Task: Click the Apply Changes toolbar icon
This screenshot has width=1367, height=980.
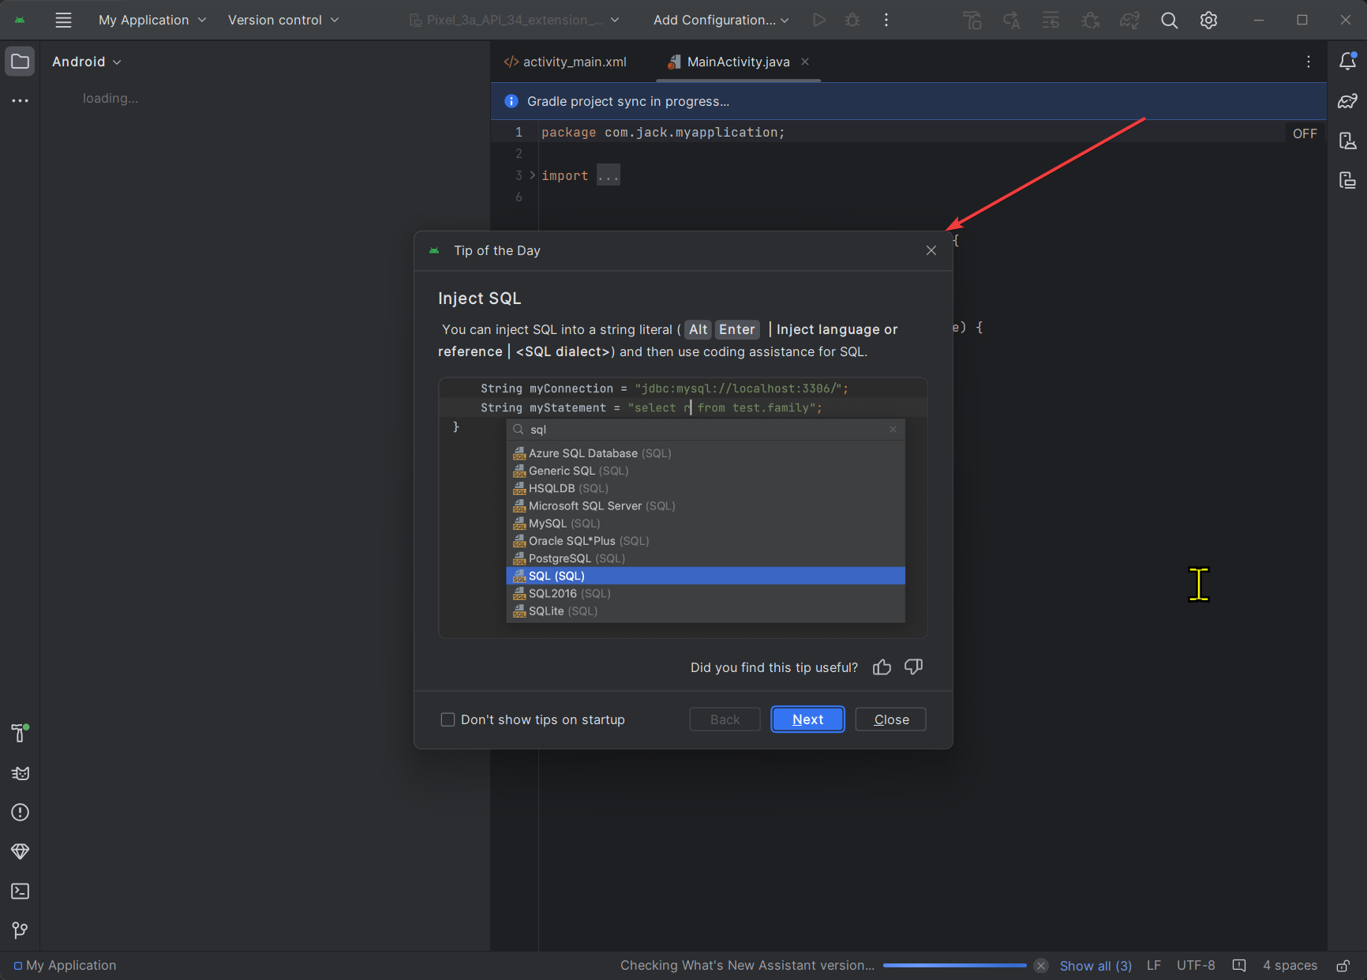Action: coord(1011,21)
